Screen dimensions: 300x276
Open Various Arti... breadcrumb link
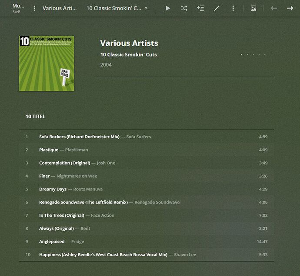pyautogui.click(x=60, y=8)
